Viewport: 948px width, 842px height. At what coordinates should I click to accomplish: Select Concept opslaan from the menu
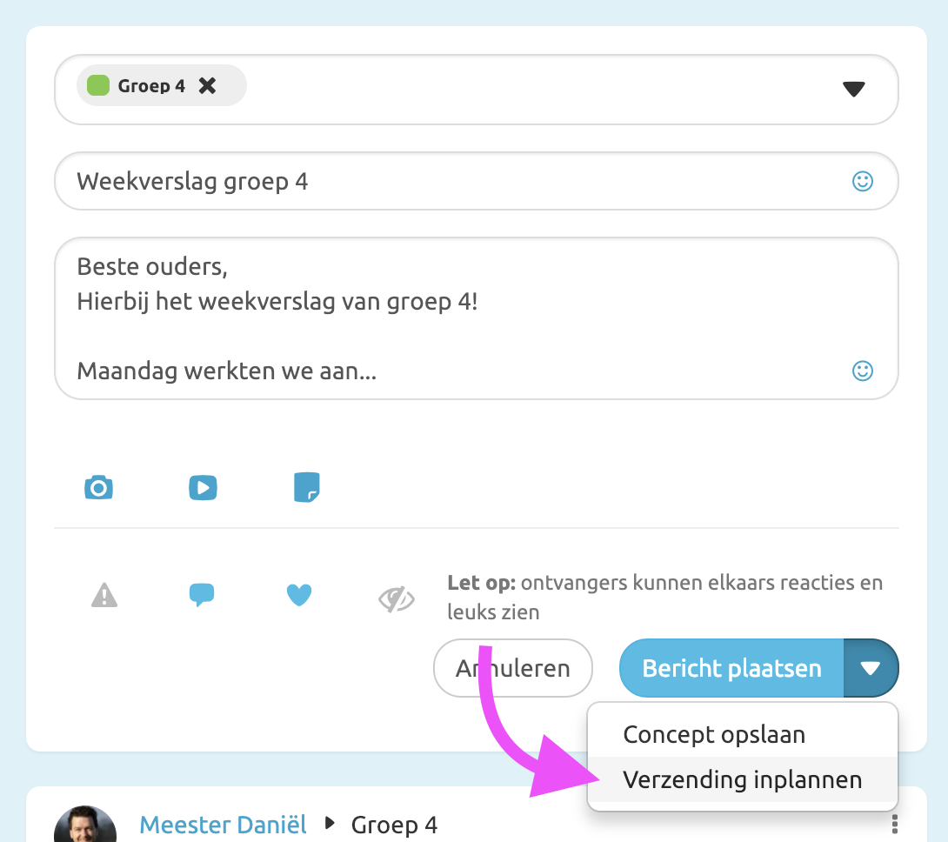pyautogui.click(x=713, y=734)
